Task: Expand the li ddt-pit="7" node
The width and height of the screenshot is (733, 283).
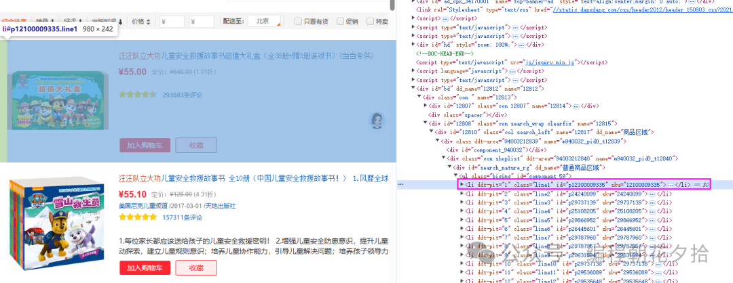Action: coord(462,238)
